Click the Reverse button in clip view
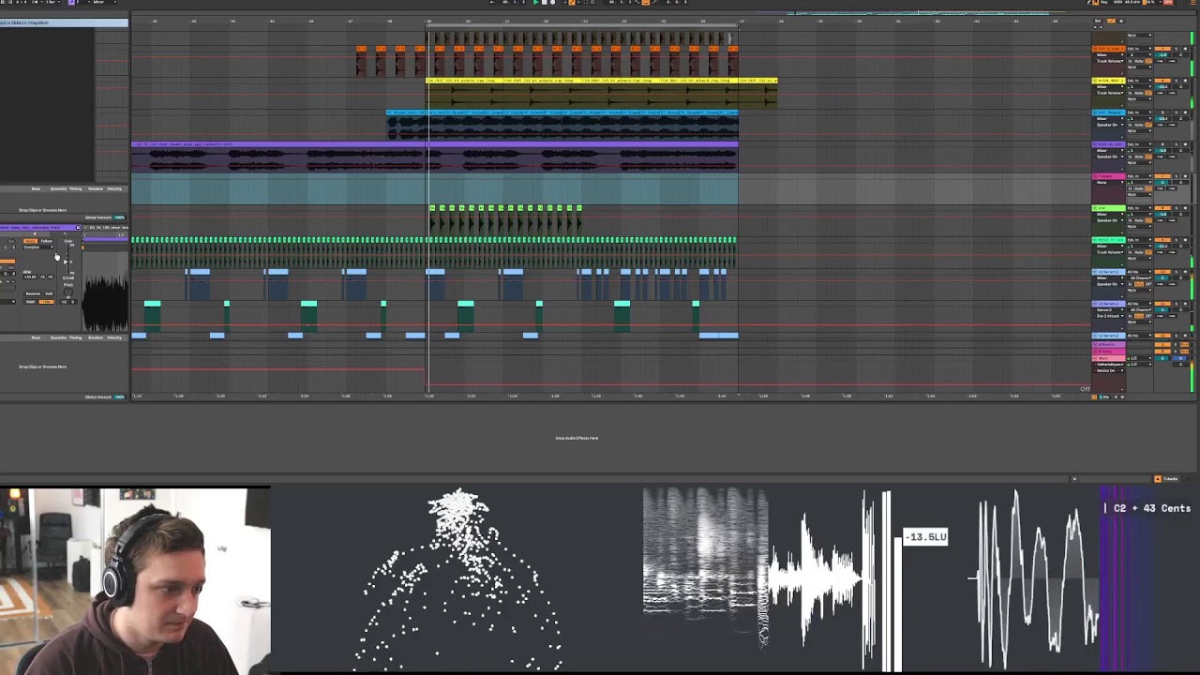 click(x=33, y=293)
